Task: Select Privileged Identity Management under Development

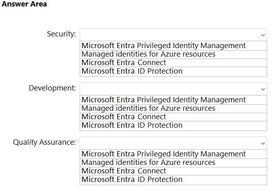Action: (x=163, y=100)
